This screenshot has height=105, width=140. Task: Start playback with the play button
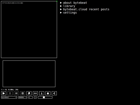pos(4,93)
